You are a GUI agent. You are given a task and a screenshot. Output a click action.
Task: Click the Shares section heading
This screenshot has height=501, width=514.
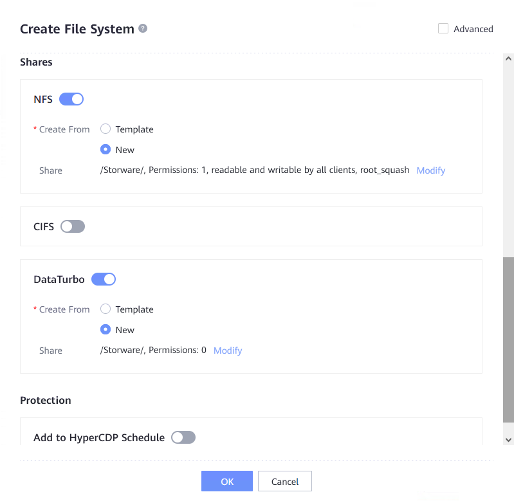[36, 62]
